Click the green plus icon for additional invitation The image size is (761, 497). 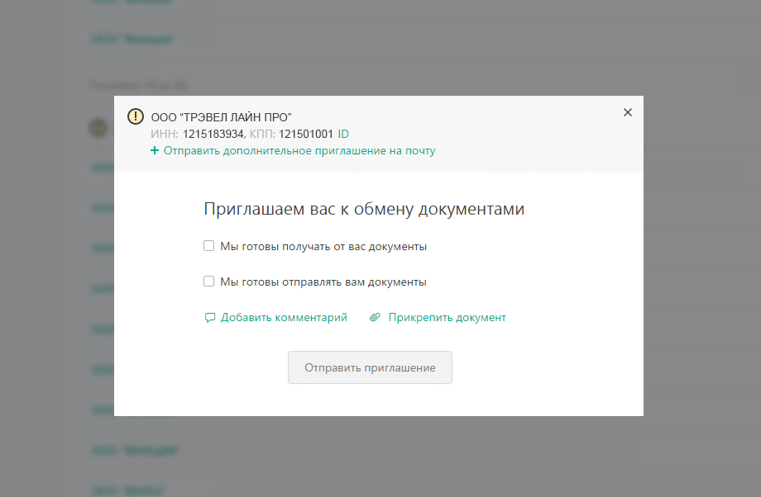pos(155,150)
